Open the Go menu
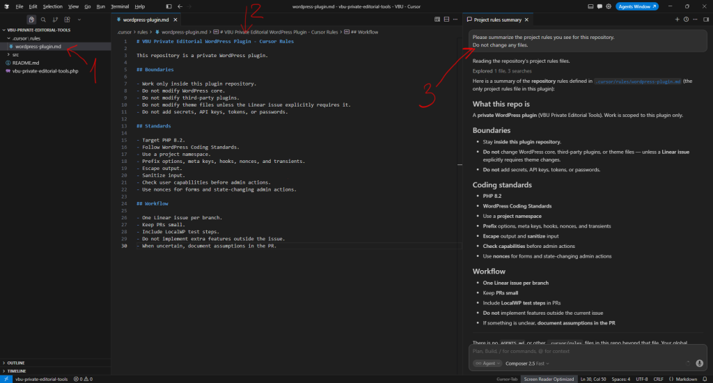Image resolution: width=713 pixels, height=383 pixels. click(87, 6)
